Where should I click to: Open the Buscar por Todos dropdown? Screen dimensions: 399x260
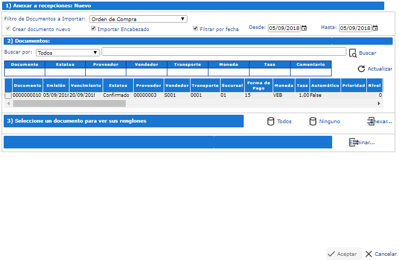(x=68, y=53)
